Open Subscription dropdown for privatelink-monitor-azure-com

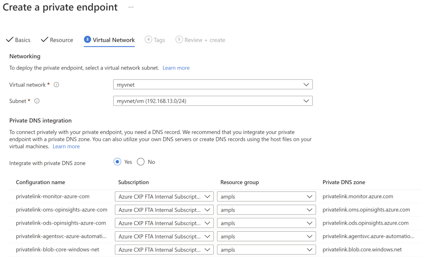[164, 196]
